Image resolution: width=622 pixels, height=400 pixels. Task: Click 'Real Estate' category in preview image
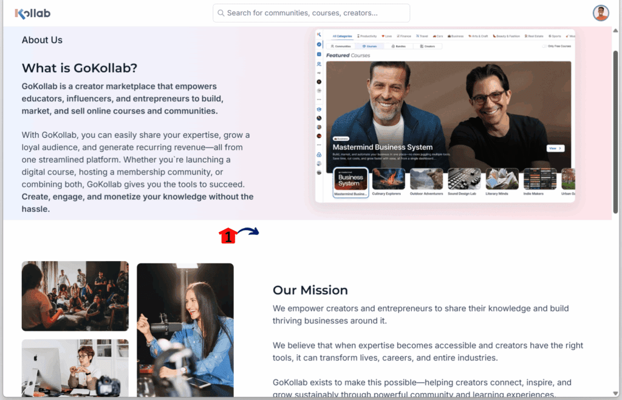[x=534, y=36]
